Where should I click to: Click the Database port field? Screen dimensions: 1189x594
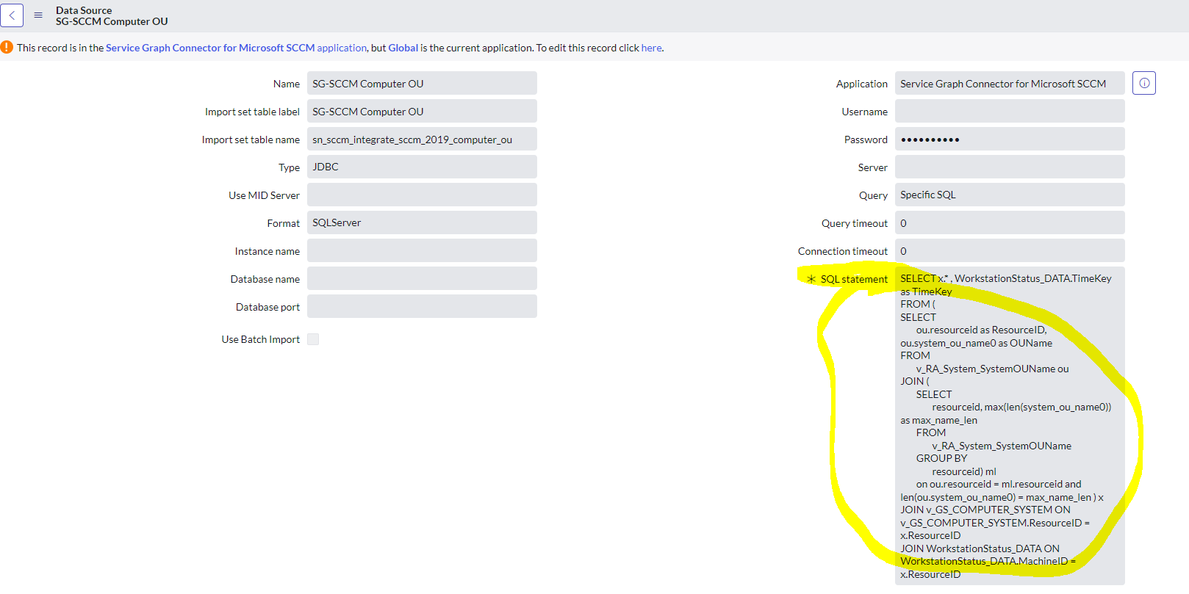422,306
